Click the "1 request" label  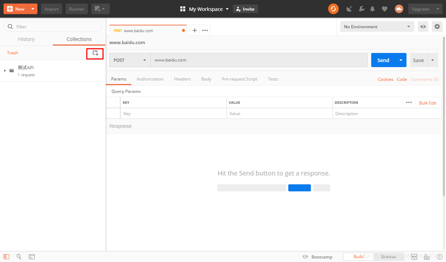pos(26,75)
